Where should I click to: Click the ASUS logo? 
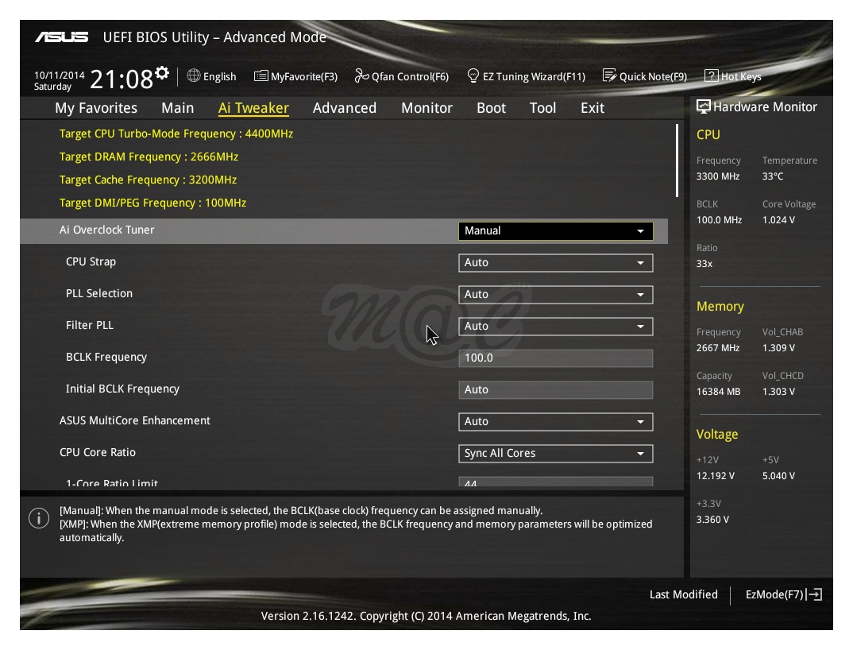pos(62,37)
